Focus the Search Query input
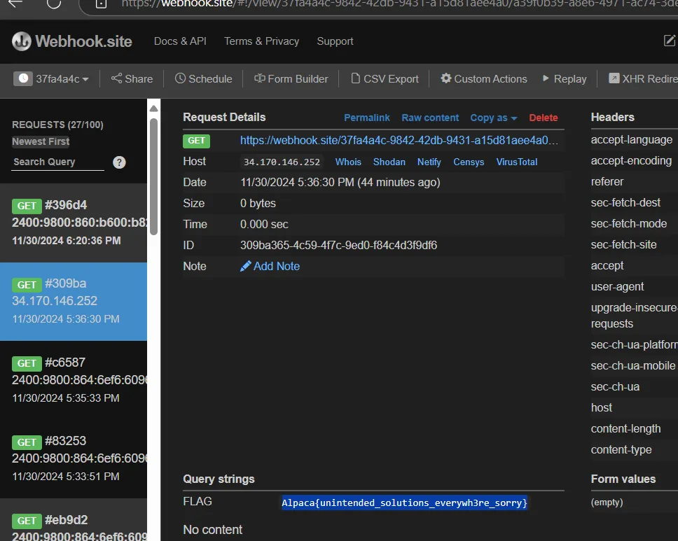 click(57, 162)
